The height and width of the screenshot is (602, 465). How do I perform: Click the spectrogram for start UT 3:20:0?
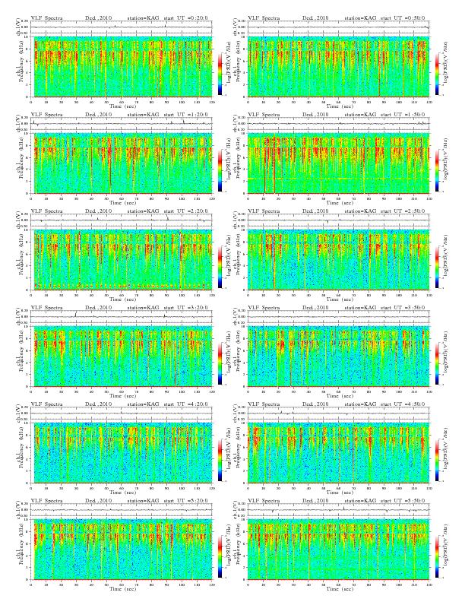click(x=122, y=356)
